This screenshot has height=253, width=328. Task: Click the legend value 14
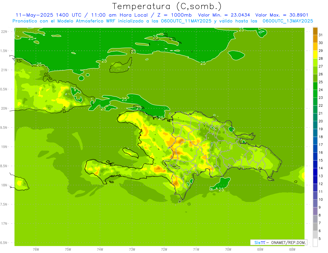tap(321, 168)
